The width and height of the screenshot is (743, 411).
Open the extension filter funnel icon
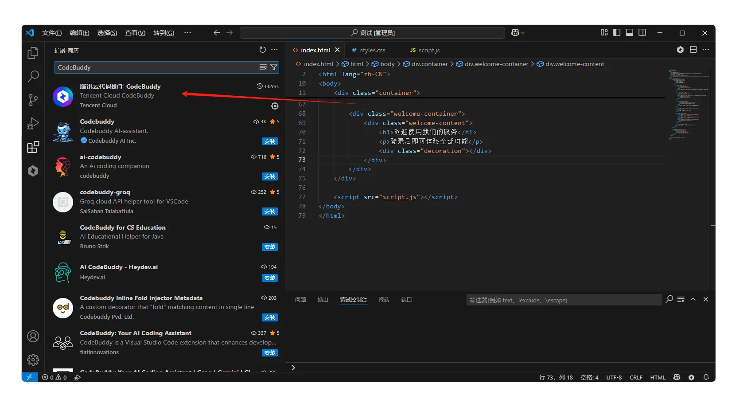[274, 67]
